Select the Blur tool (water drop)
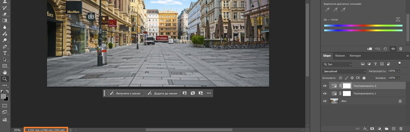This screenshot has width=410, height=132. click(x=5, y=27)
